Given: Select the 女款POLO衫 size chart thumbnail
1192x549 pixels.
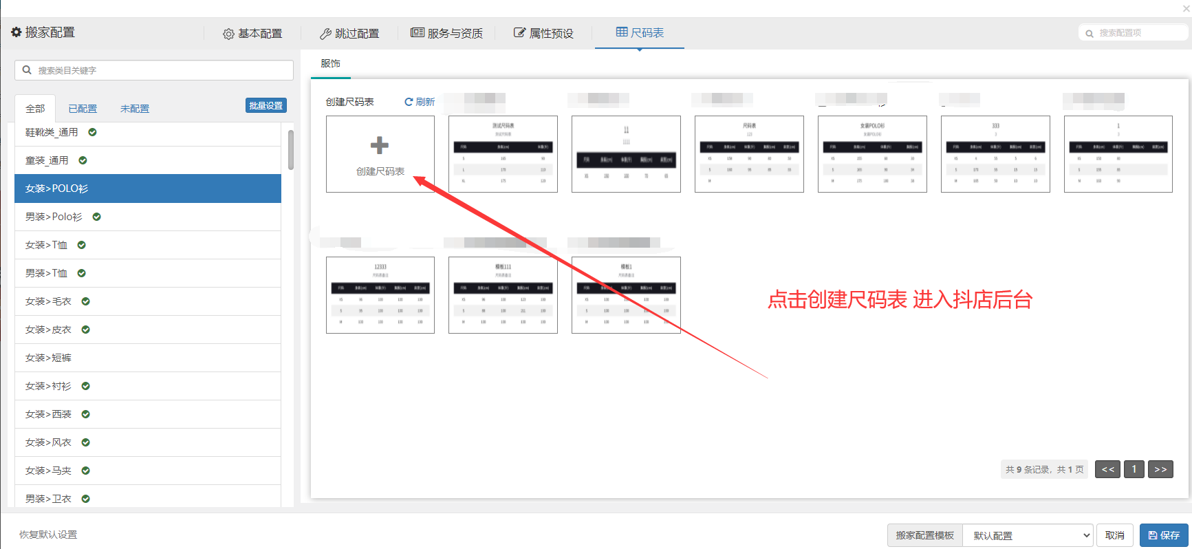Looking at the screenshot, I should 872,154.
